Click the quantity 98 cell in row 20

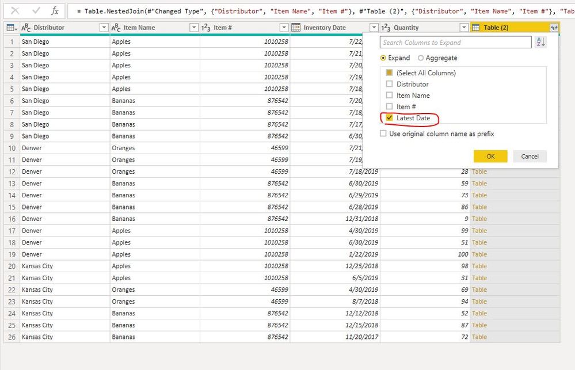425,266
